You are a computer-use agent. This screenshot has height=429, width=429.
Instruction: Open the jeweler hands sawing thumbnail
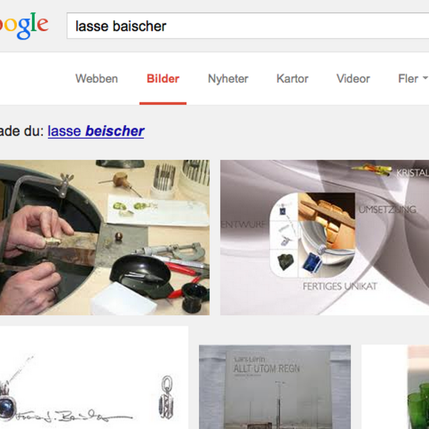pos(105,237)
